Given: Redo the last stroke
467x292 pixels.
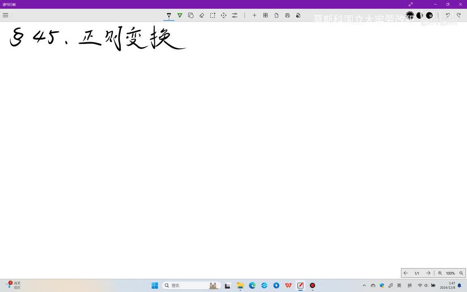Looking at the screenshot, I should [458, 15].
